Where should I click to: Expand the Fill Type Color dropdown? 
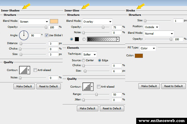148,48
